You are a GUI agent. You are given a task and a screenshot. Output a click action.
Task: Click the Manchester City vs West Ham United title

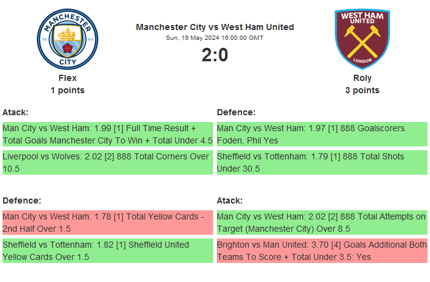[215, 27]
